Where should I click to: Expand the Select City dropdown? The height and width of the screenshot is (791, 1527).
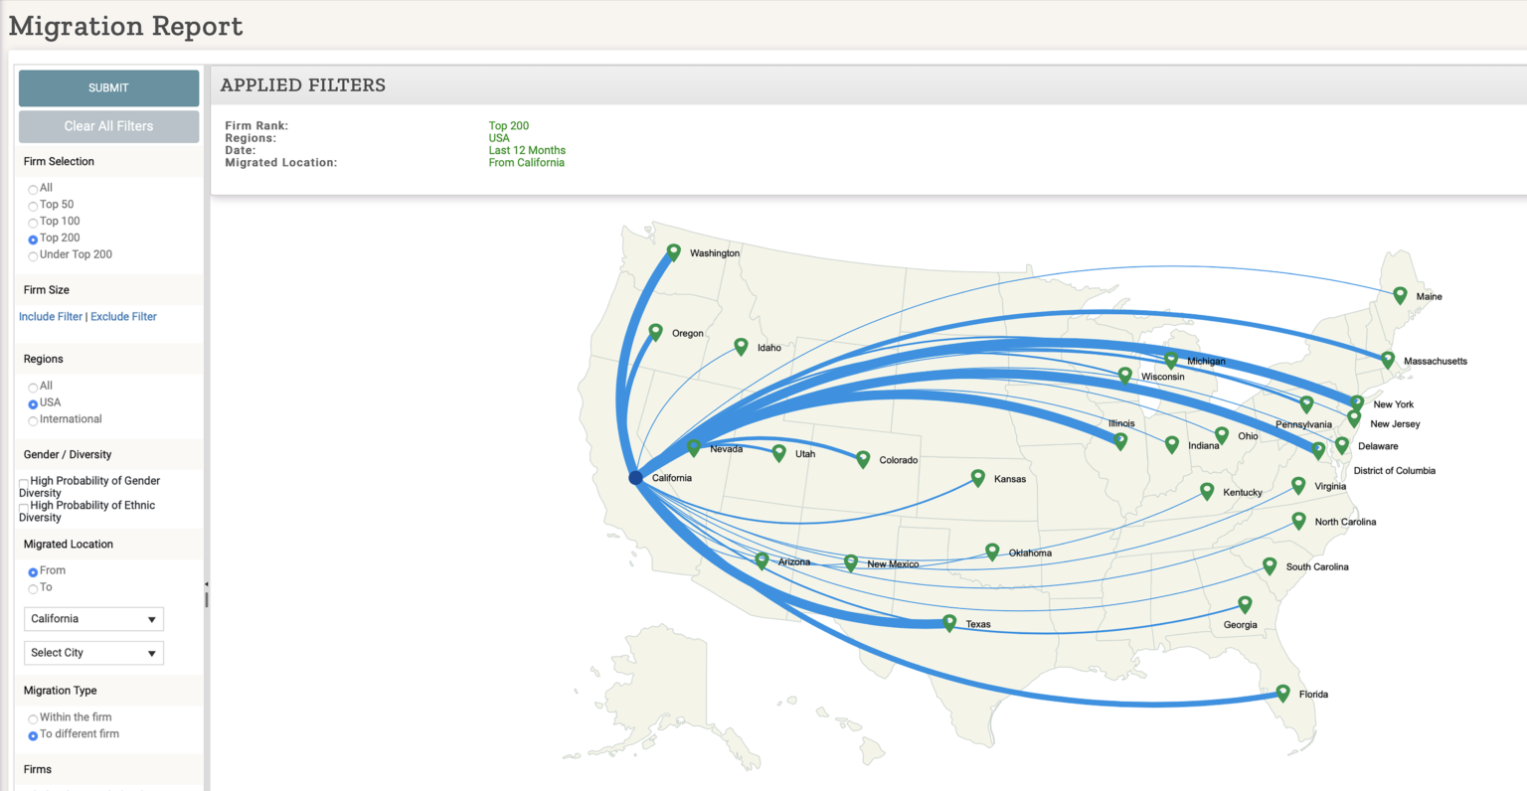(93, 653)
